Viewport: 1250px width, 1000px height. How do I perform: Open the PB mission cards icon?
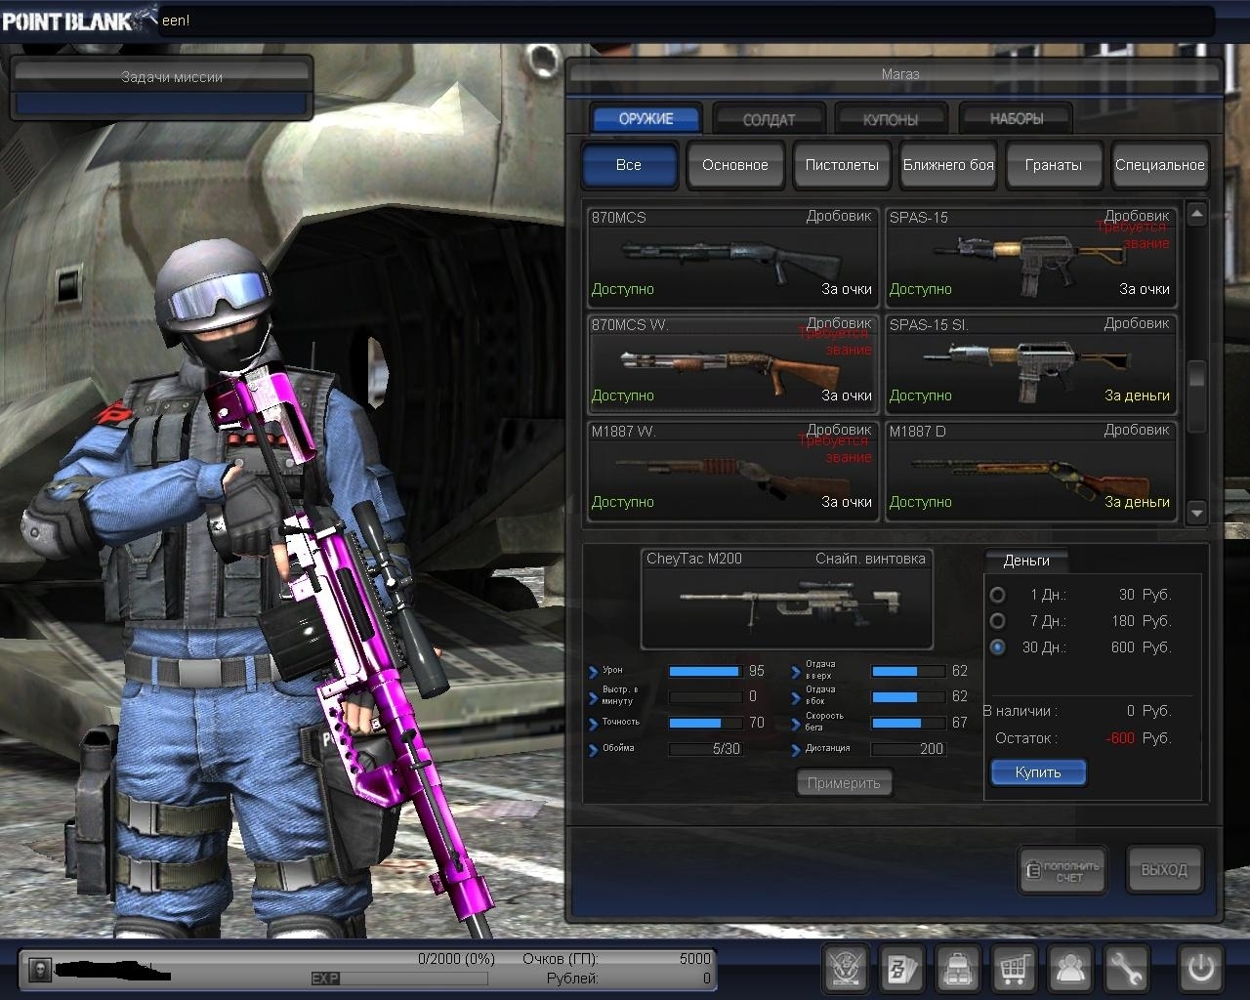click(x=901, y=969)
